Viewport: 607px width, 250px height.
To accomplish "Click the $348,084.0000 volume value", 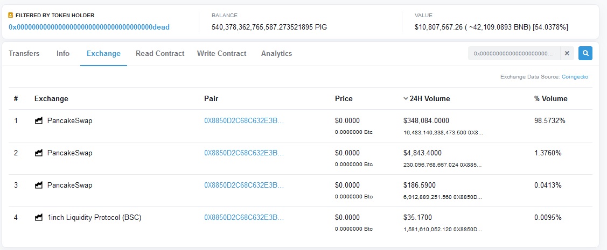I will pos(426,121).
